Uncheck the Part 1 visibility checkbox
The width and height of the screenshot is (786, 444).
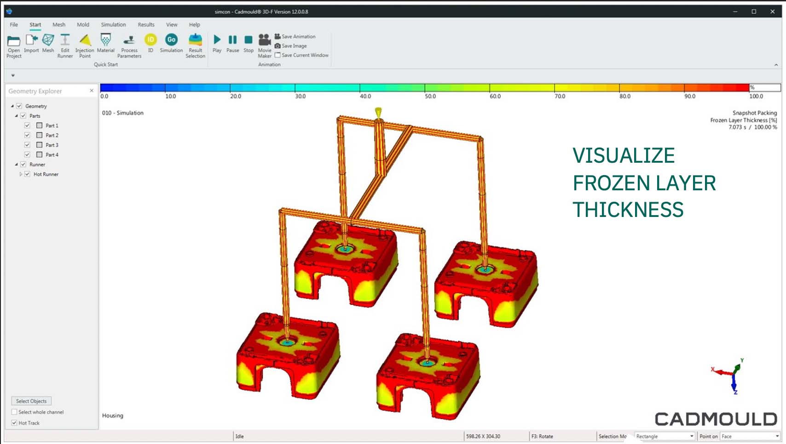[27, 125]
